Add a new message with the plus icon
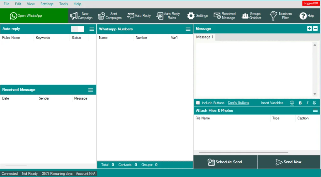 (309, 29)
